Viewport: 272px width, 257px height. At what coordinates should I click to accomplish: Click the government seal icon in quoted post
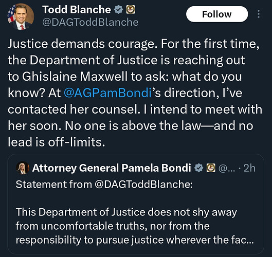pyautogui.click(x=211, y=168)
